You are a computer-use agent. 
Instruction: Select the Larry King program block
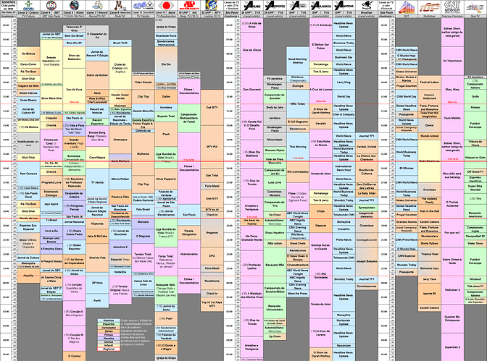tap(344, 82)
